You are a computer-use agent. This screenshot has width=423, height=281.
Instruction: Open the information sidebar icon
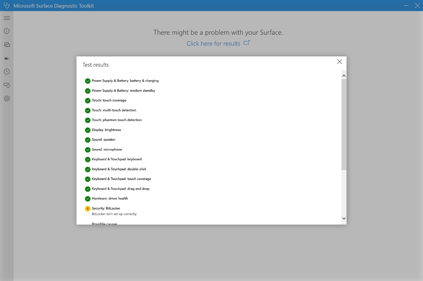[7, 31]
